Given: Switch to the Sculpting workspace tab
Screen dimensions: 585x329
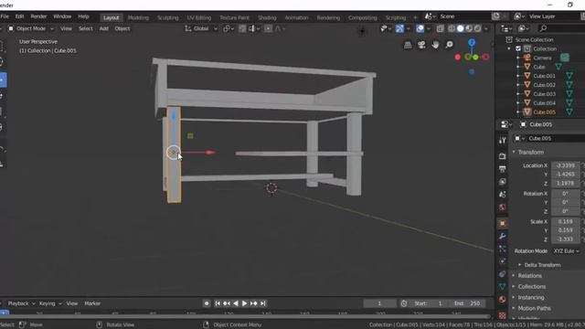Looking at the screenshot, I should pos(167,17).
